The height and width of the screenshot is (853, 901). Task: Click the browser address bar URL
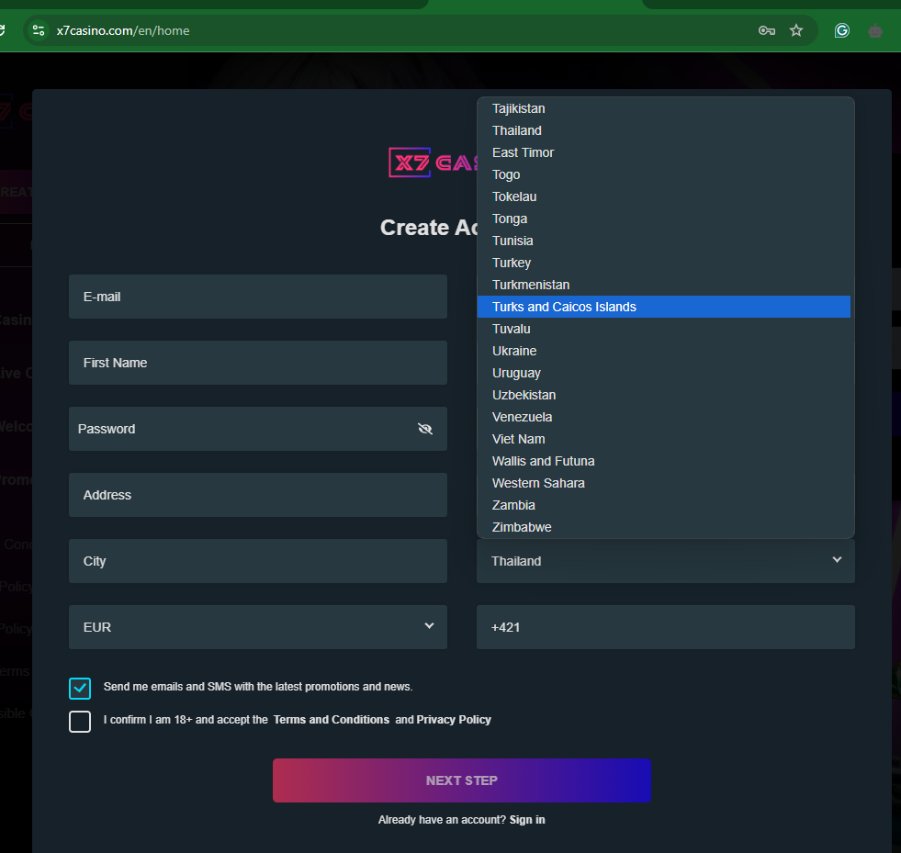[123, 30]
